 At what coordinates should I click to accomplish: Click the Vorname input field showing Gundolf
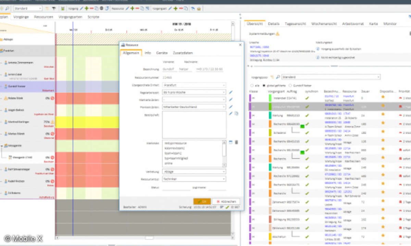(x=169, y=69)
